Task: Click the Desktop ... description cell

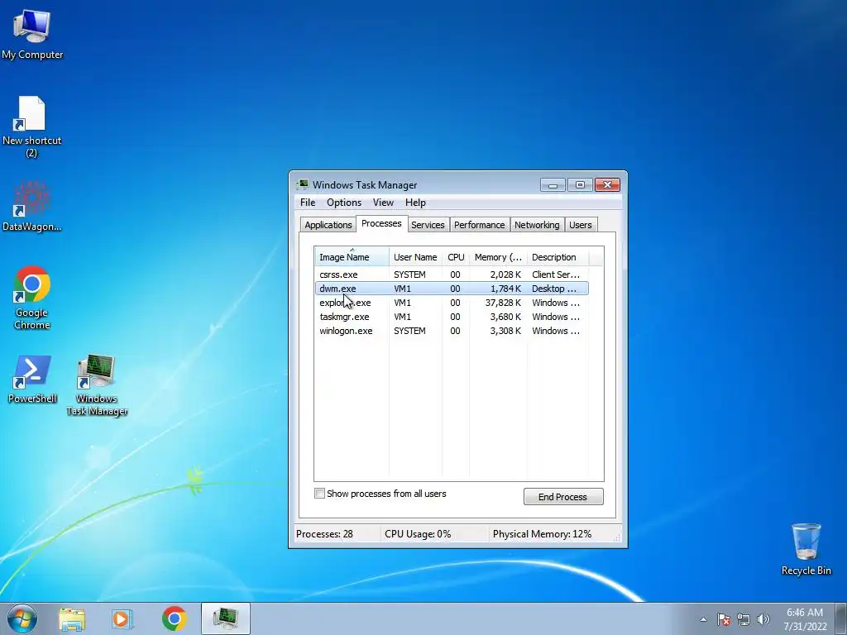Action: (x=554, y=289)
